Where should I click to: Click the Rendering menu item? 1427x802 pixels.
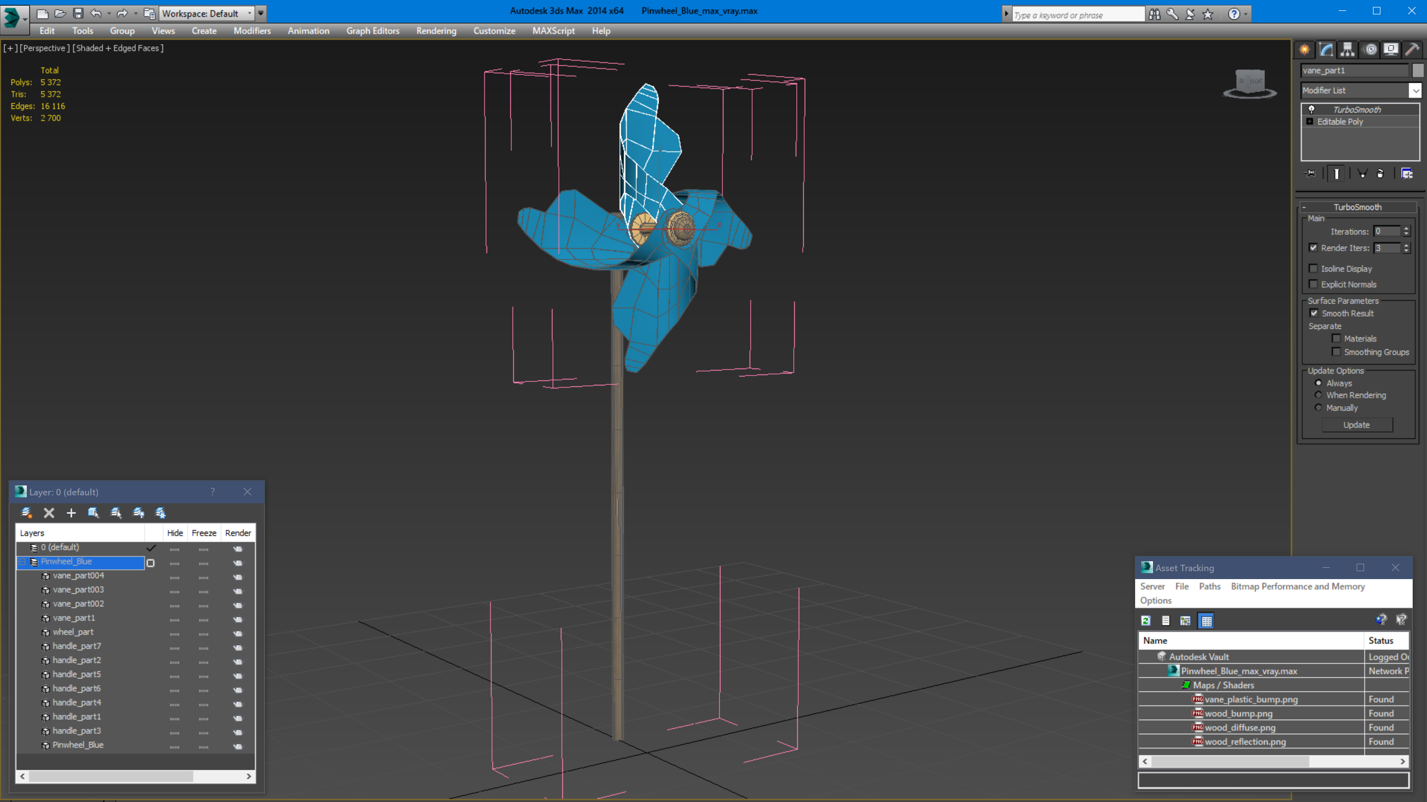coord(435,30)
